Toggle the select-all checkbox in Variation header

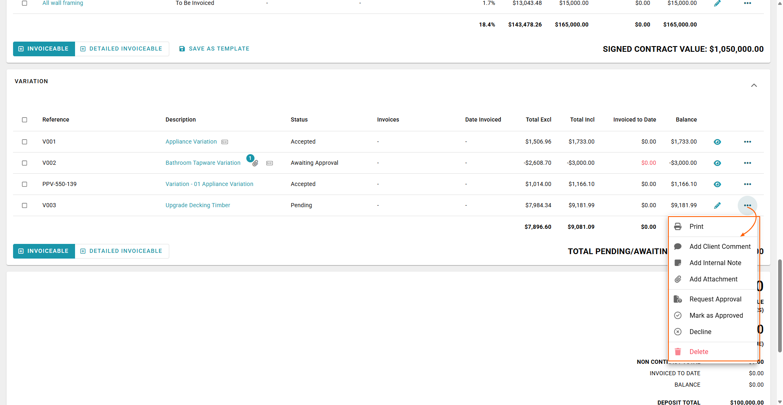click(x=24, y=120)
